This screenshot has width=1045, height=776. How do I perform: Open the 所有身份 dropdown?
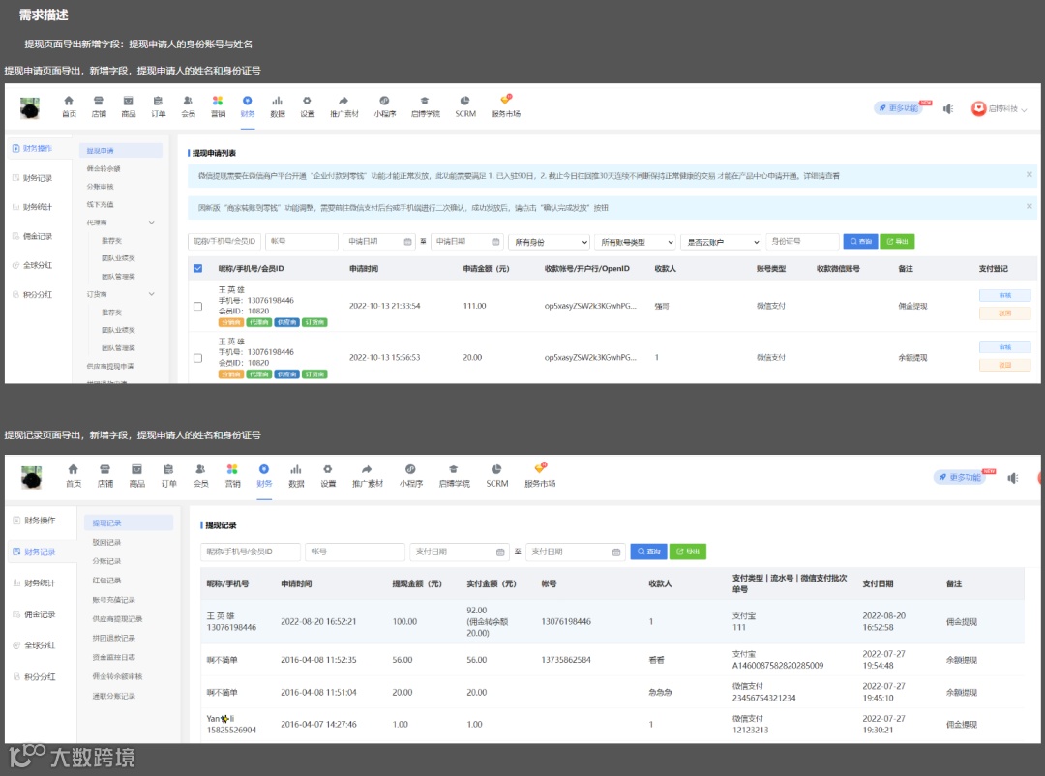(550, 242)
